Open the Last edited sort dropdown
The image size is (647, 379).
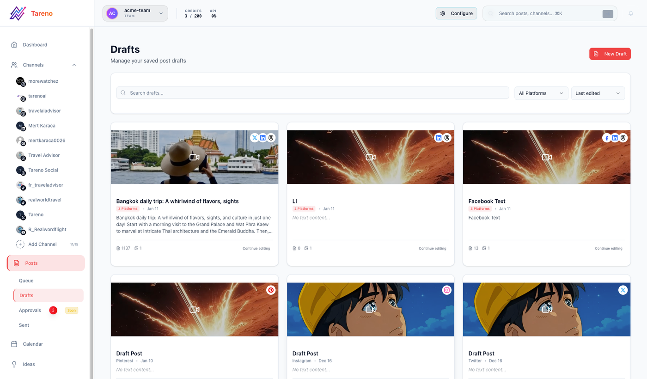coord(598,93)
